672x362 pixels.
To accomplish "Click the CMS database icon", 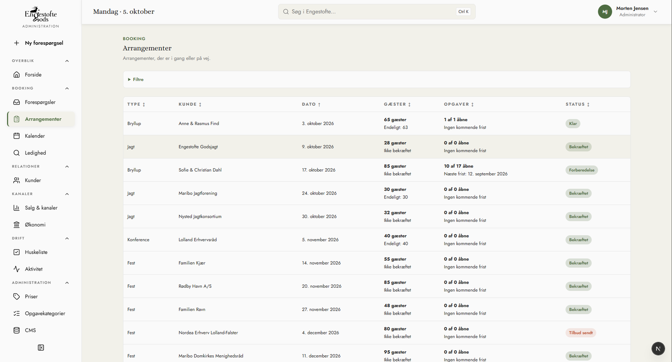I will pyautogui.click(x=16, y=330).
